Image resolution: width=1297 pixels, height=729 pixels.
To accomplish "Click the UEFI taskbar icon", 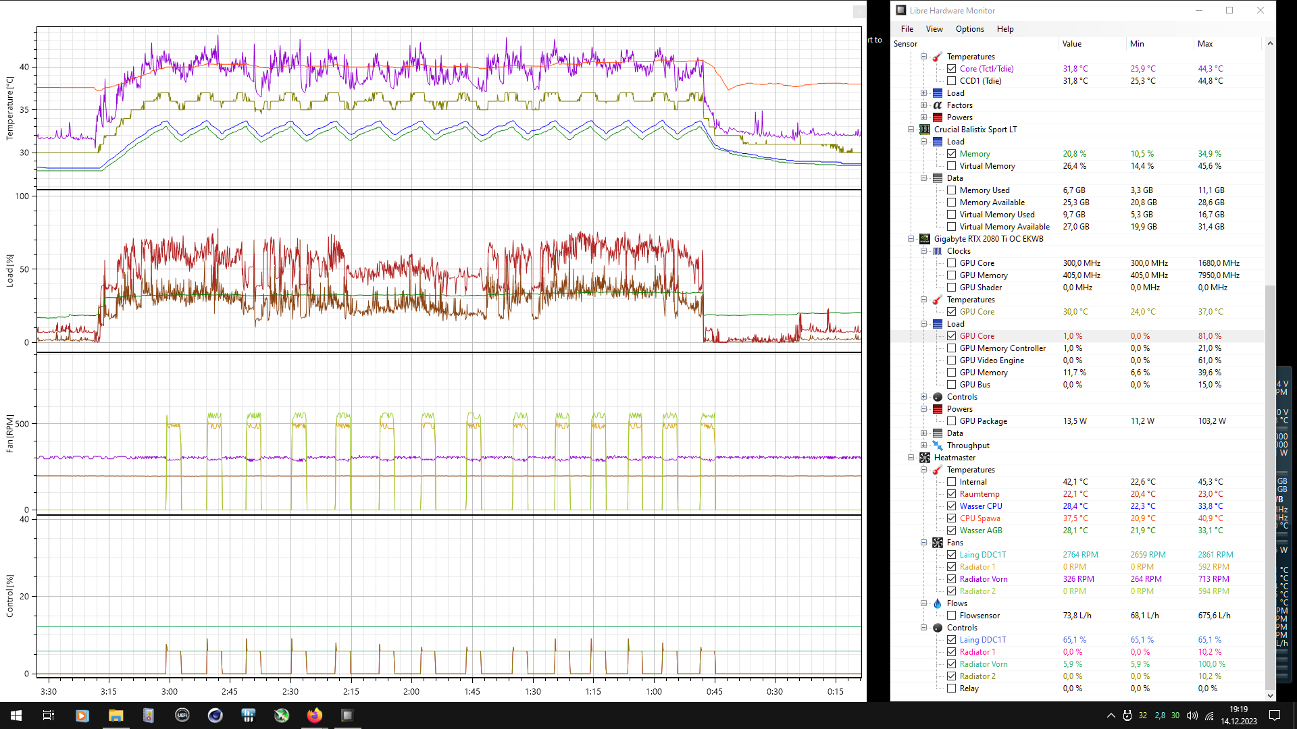I will click(182, 715).
